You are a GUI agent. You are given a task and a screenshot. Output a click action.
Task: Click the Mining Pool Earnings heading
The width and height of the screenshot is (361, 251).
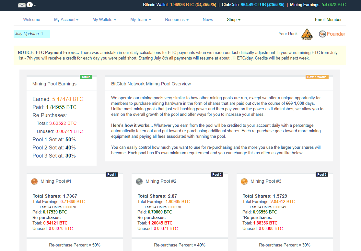54,84
